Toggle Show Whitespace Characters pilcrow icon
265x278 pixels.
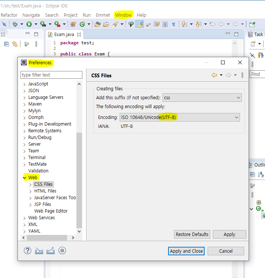[x=174, y=24]
